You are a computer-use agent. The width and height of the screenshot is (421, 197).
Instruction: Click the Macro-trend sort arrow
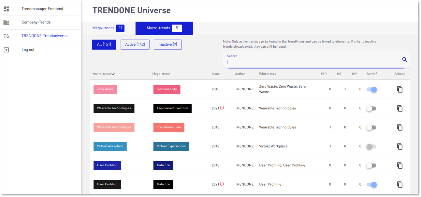[113, 74]
